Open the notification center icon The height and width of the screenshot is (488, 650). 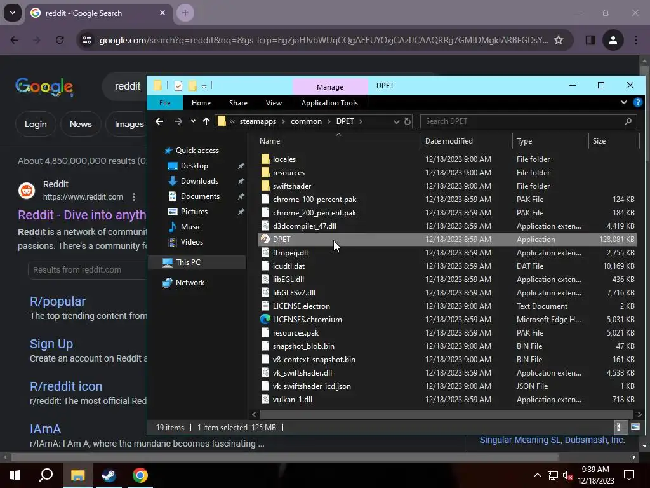pyautogui.click(x=629, y=475)
